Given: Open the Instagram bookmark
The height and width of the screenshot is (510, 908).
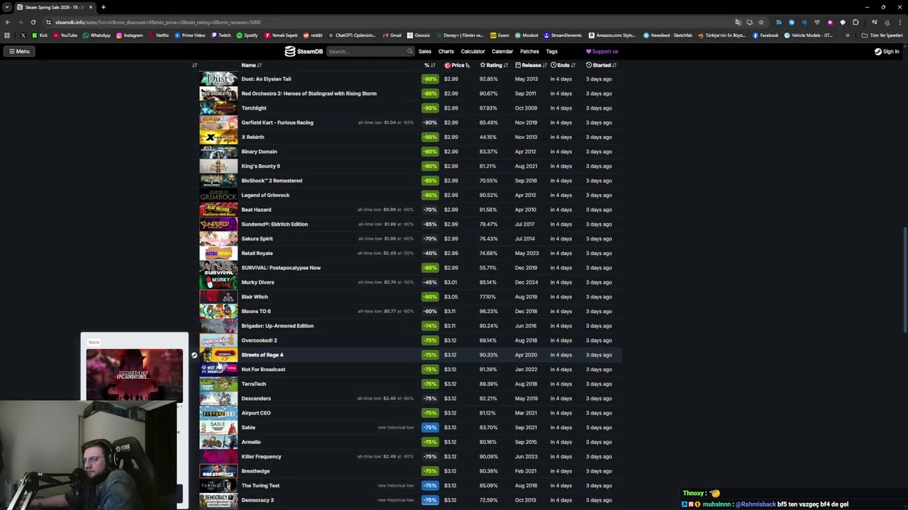Looking at the screenshot, I should pyautogui.click(x=129, y=35).
